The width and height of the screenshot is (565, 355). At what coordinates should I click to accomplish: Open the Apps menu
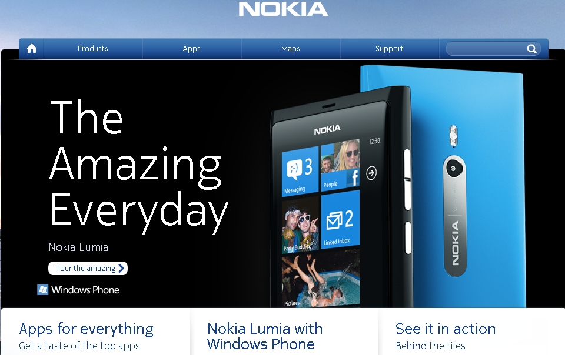[x=192, y=49]
